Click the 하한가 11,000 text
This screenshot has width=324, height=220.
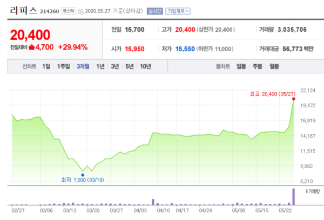(x=215, y=49)
